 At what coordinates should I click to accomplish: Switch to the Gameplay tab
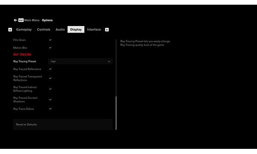(x=24, y=30)
